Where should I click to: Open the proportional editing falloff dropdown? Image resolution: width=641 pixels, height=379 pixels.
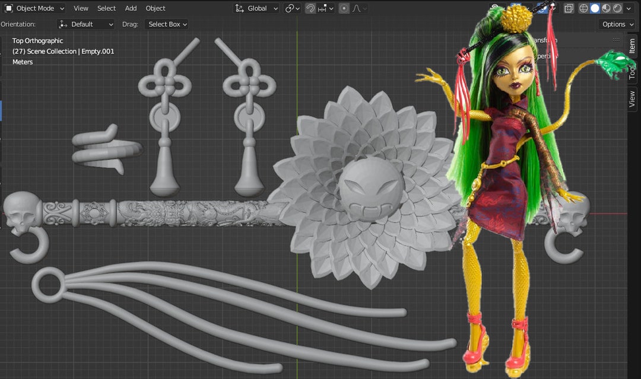[x=358, y=8]
